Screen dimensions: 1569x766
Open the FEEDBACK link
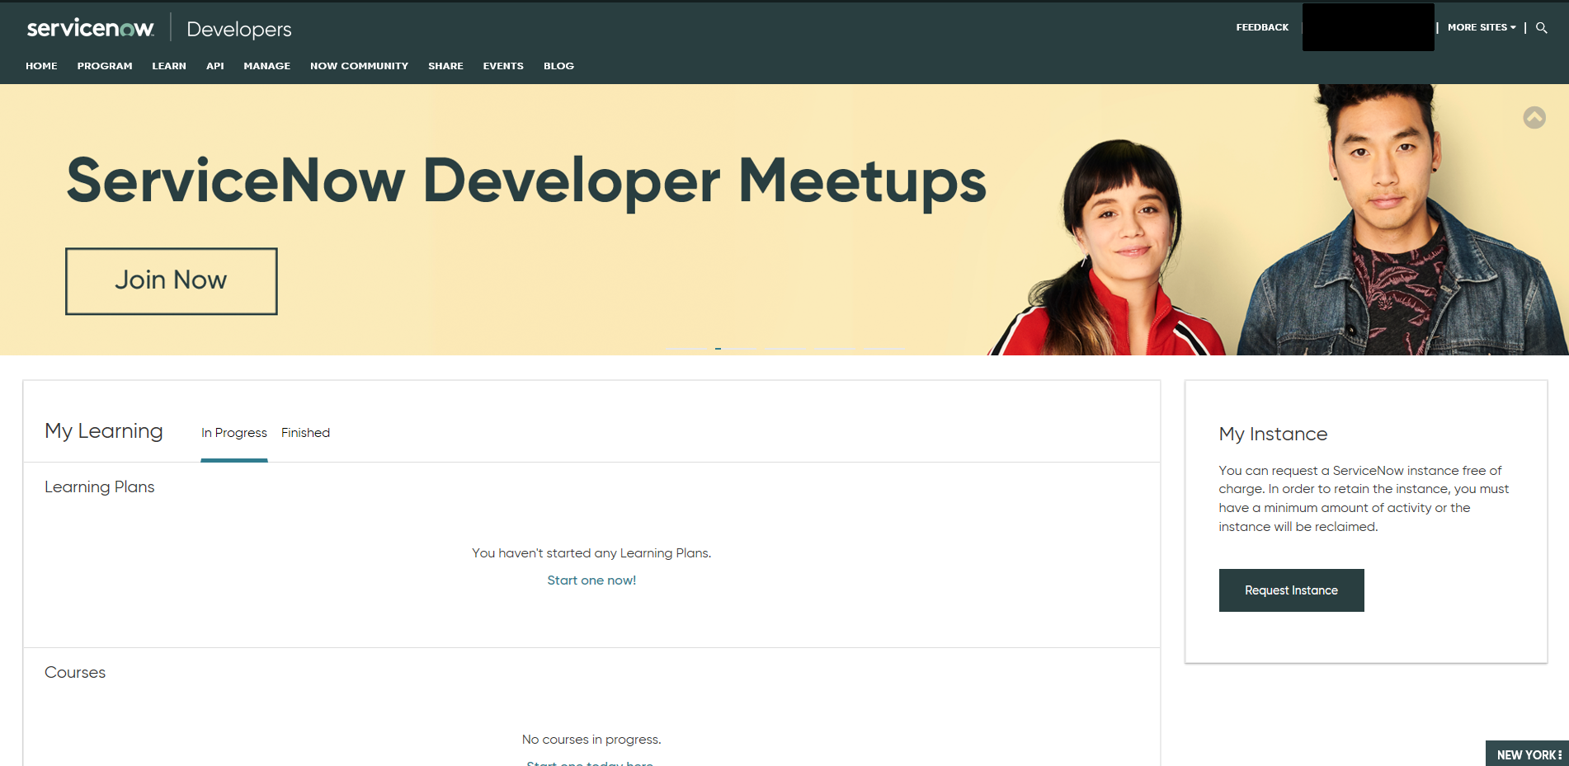tap(1261, 27)
